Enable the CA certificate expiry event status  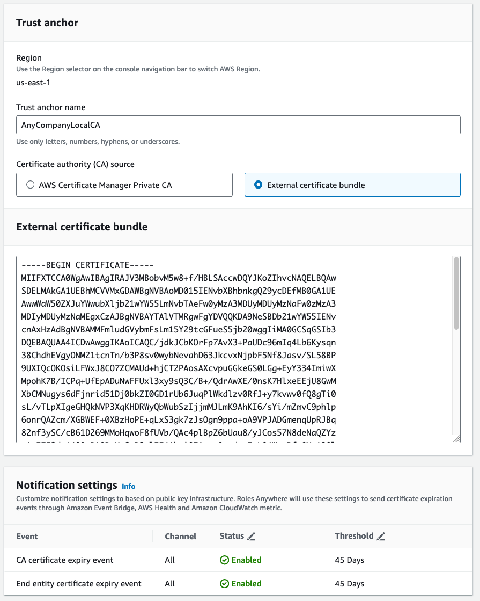240,560
